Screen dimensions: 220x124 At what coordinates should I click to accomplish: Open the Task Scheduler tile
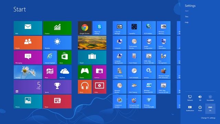pos(134,72)
